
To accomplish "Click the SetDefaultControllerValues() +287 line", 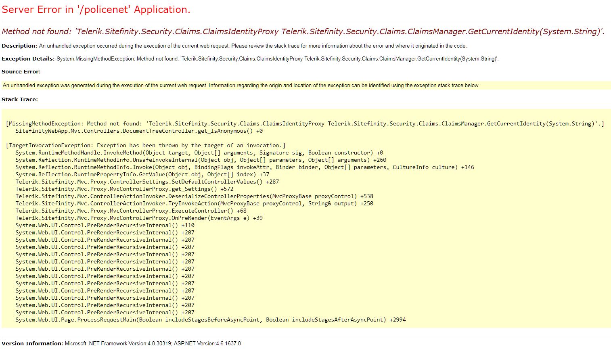I will (x=147, y=182).
